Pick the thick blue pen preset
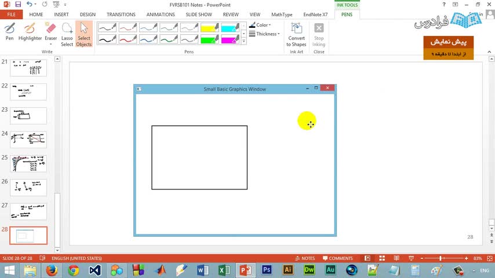This screenshot has width=495, height=278. (148, 39)
